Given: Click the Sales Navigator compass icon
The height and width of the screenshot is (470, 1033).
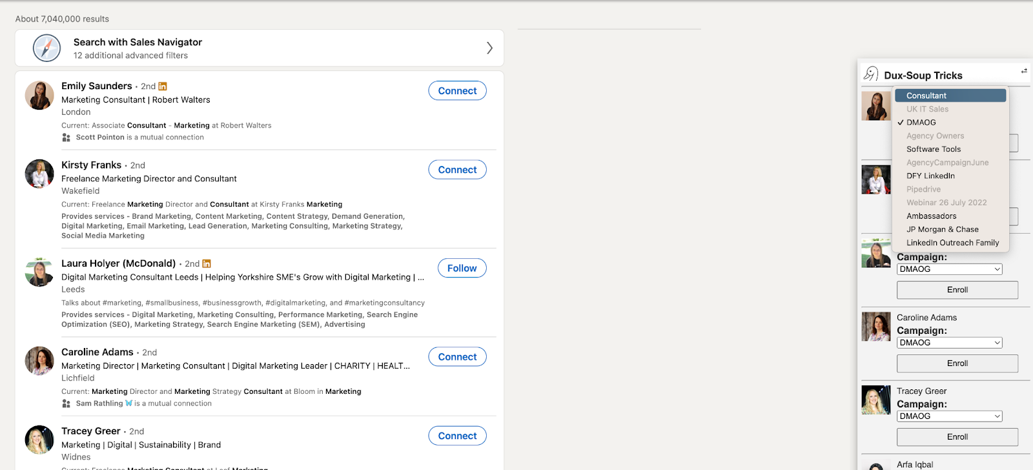Looking at the screenshot, I should pyautogui.click(x=47, y=48).
